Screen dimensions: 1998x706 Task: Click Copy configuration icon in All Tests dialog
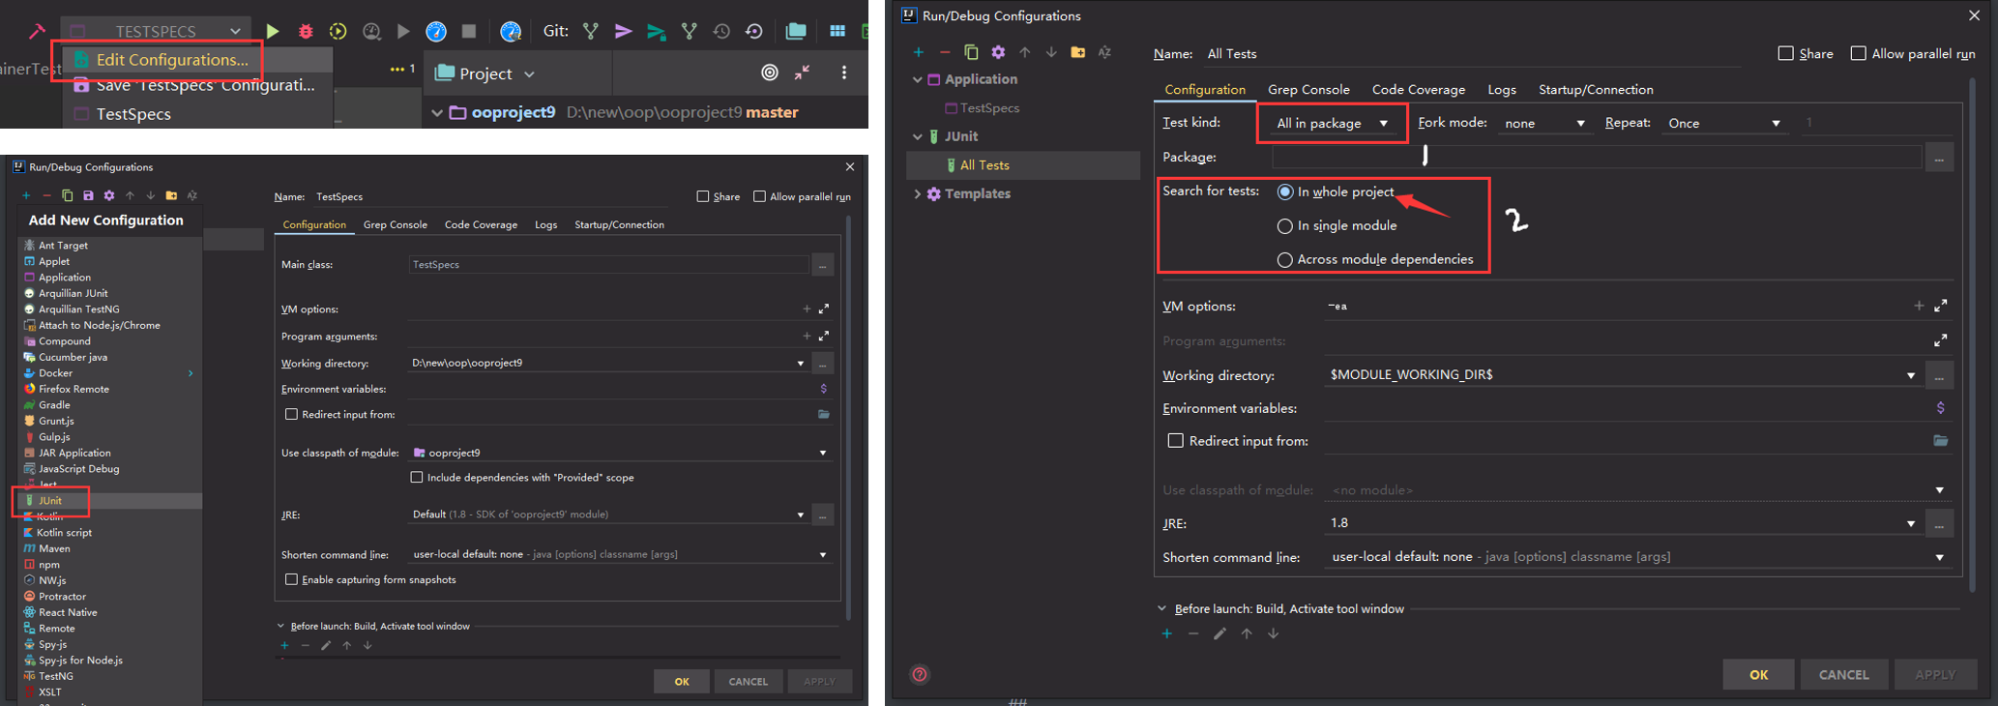coord(971,52)
